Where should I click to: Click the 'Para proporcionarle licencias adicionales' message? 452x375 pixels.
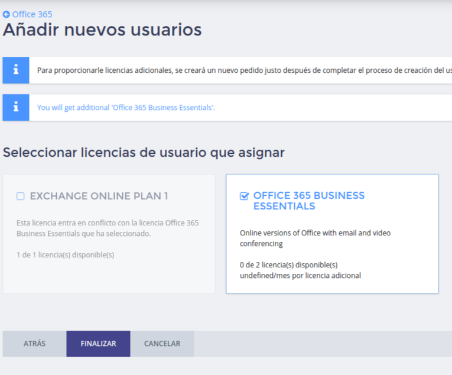coord(245,70)
